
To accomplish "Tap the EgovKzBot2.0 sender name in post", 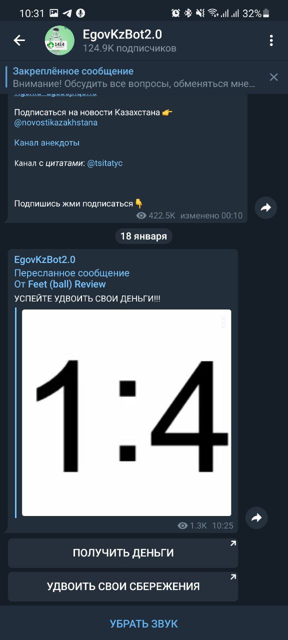I will coord(45,259).
